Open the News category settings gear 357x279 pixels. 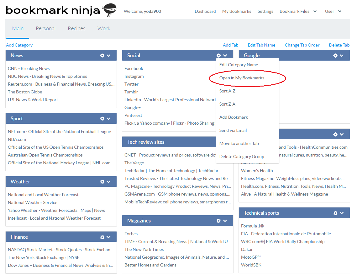102,55
